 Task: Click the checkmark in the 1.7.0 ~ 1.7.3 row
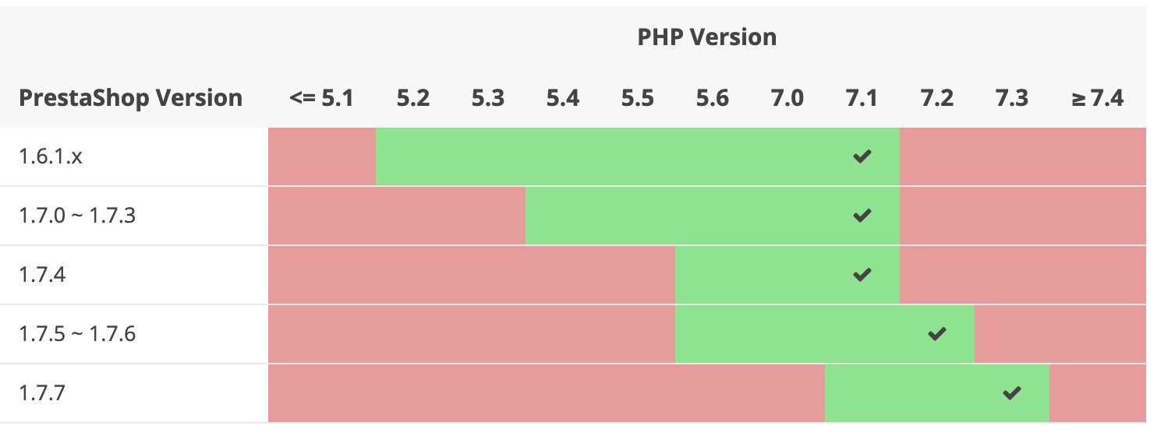(x=862, y=216)
